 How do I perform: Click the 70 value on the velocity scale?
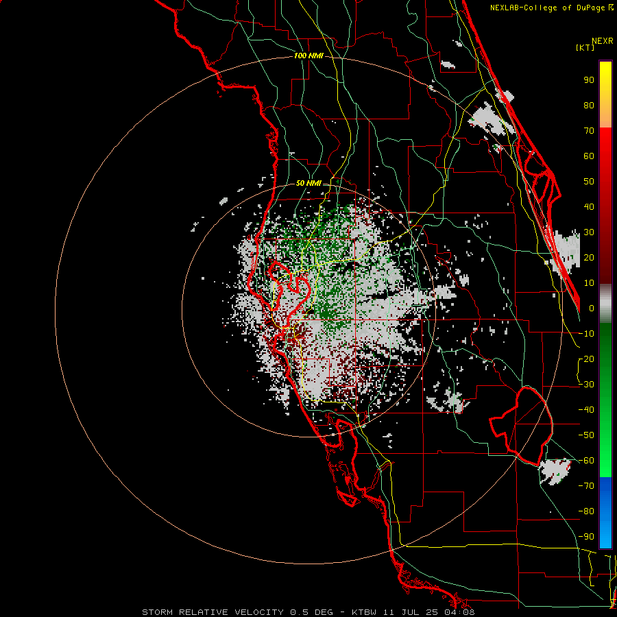pyautogui.click(x=589, y=131)
